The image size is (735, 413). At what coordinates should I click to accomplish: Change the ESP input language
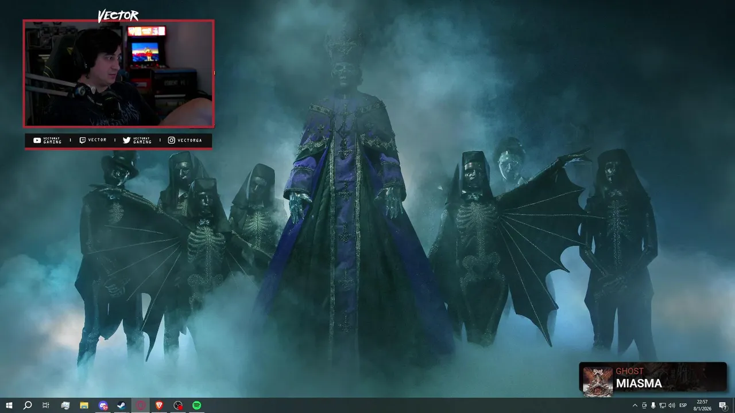coord(683,406)
